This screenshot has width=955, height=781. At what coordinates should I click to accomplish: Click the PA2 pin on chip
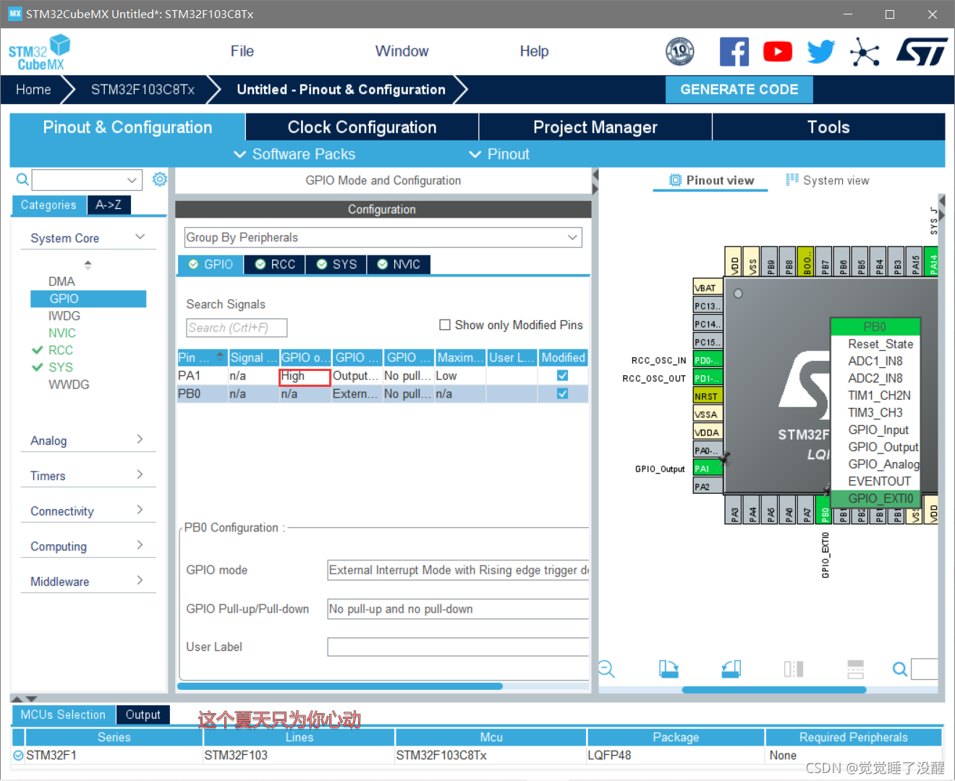708,487
